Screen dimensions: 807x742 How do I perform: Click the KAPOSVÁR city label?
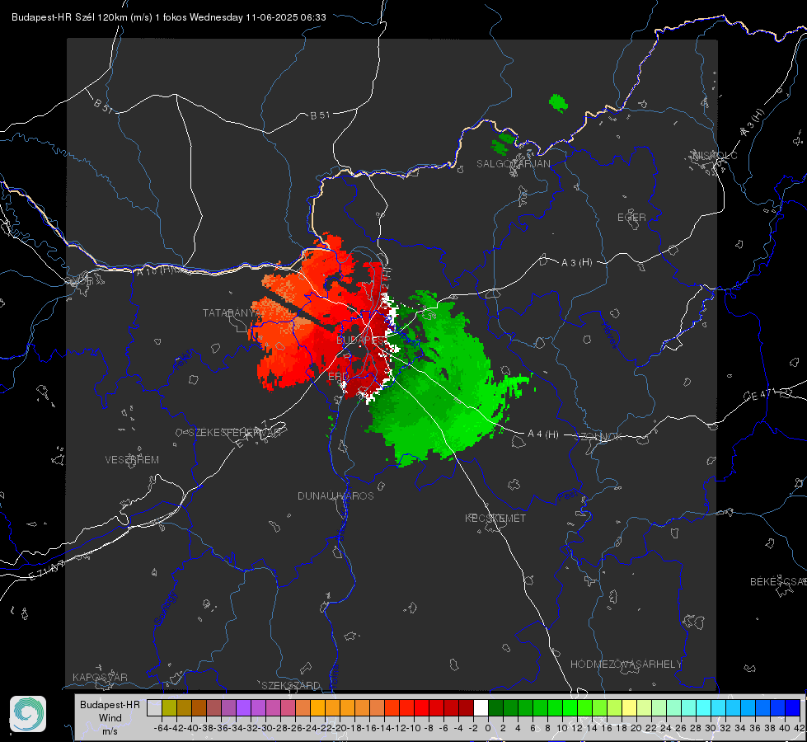coord(100,677)
